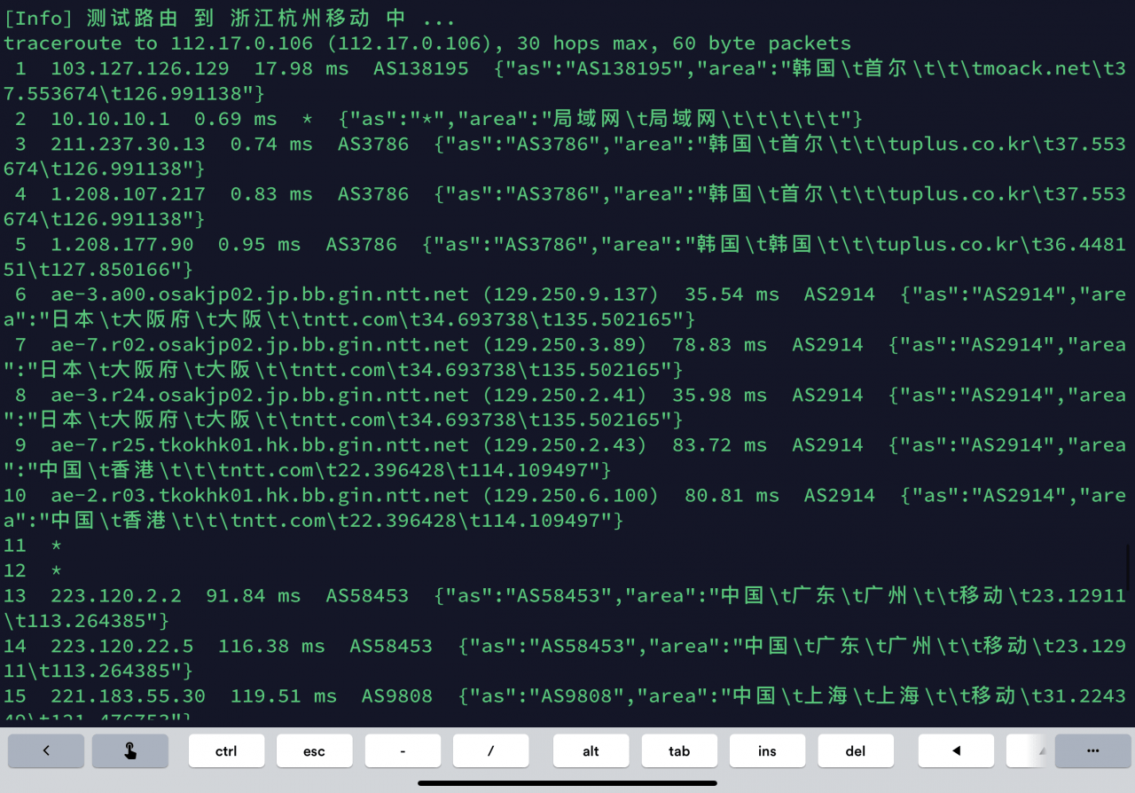
Task: Click latency value 17.98 ms
Action: pyautogui.click(x=301, y=68)
